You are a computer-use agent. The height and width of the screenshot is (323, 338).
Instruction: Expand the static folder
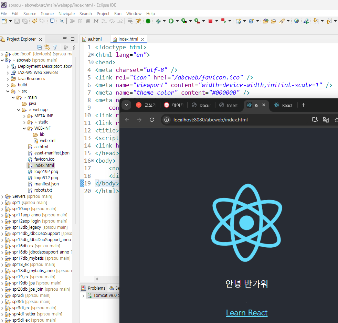[24, 122]
